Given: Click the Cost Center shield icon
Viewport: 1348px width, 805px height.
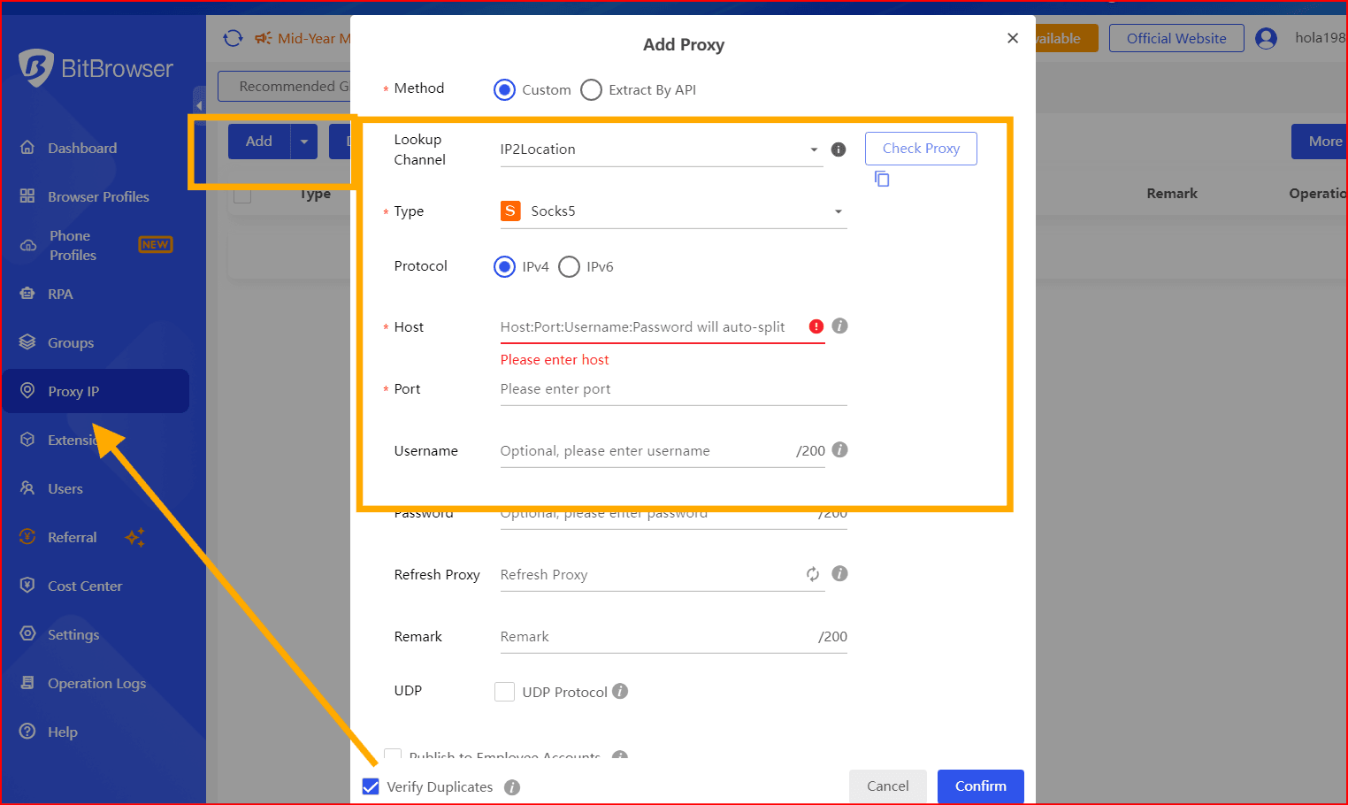Looking at the screenshot, I should pyautogui.click(x=27, y=586).
